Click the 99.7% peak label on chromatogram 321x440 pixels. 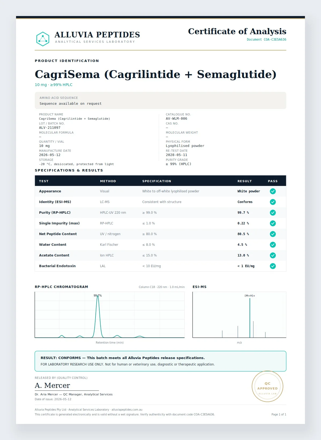pos(98,296)
